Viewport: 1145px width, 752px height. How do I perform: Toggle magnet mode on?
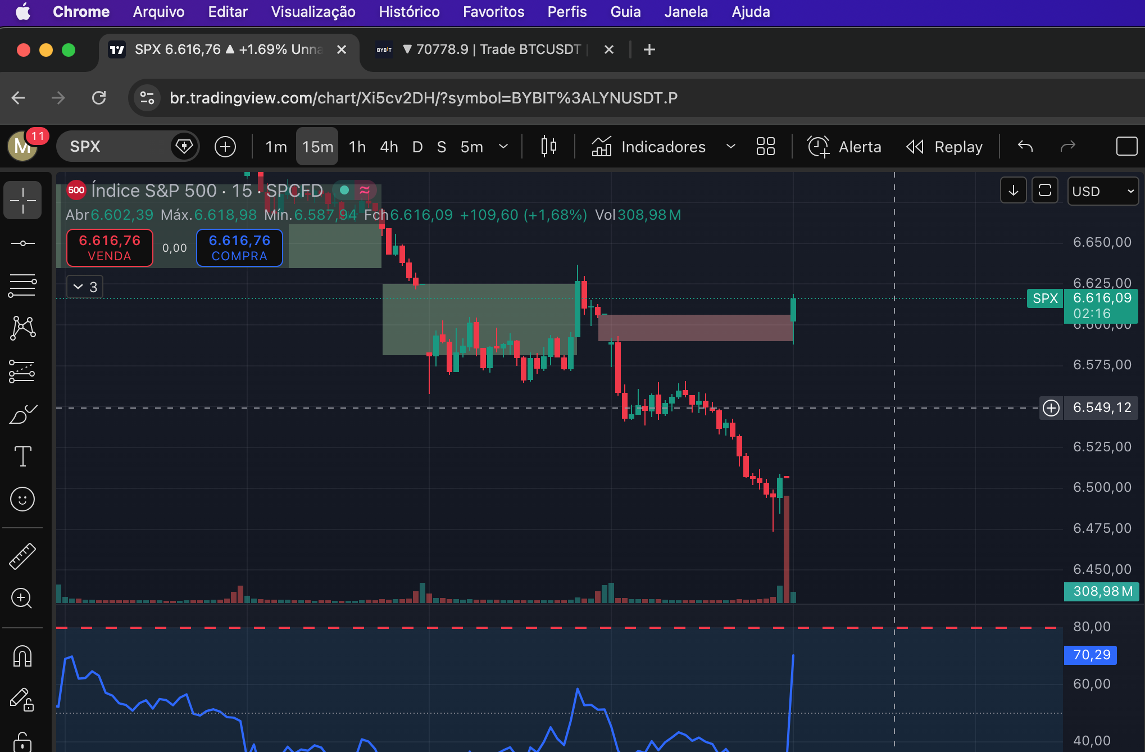(22, 656)
